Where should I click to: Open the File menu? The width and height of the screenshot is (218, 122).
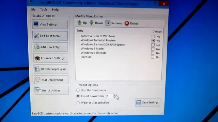(33, 9)
